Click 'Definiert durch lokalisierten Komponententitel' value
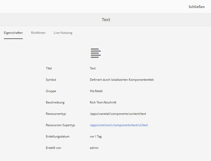211x161 pixels. point(122,80)
